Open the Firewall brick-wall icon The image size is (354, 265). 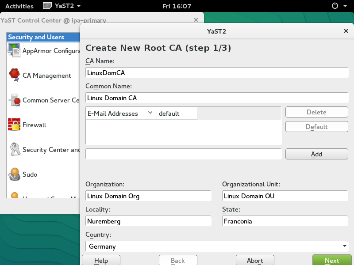coord(14,125)
